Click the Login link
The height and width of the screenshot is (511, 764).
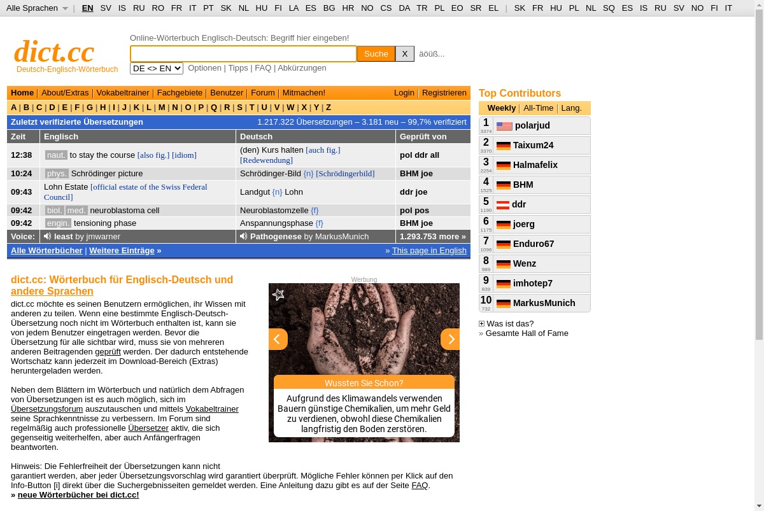click(404, 93)
